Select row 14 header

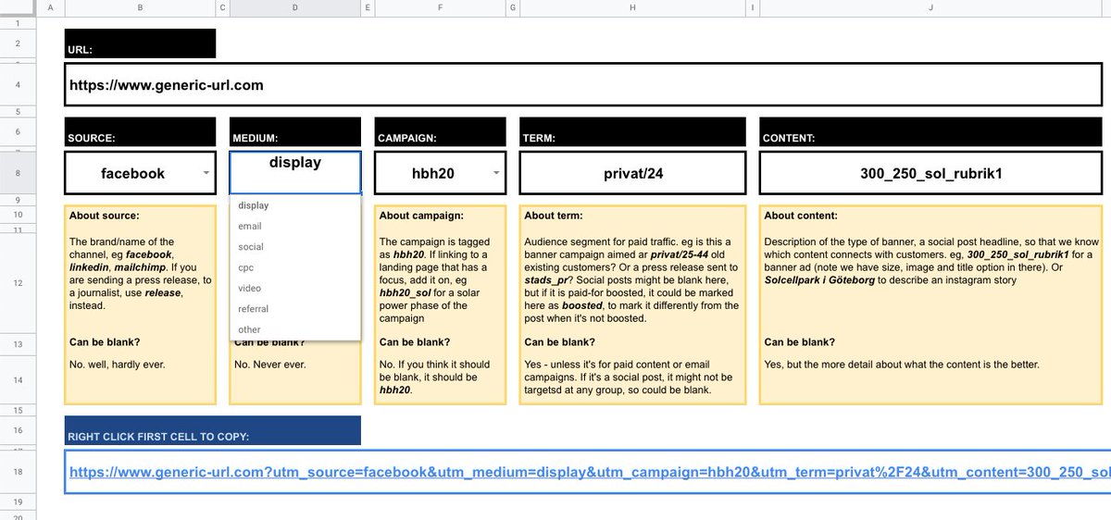coord(19,379)
